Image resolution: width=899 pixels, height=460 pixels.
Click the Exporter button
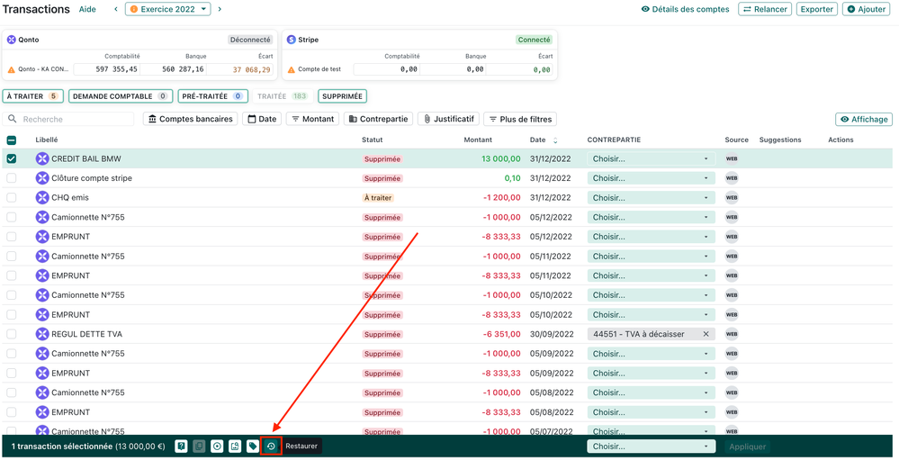[816, 9]
